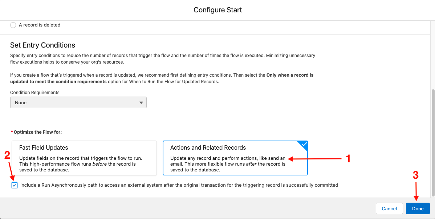This screenshot has width=435, height=219.
Task: Click the Cancel button
Action: pos(389,208)
